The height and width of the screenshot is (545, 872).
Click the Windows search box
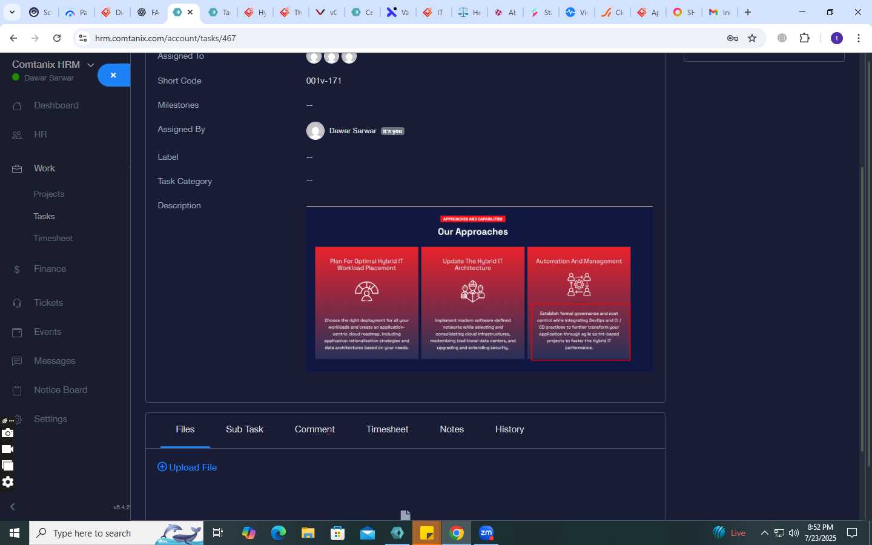(x=116, y=533)
